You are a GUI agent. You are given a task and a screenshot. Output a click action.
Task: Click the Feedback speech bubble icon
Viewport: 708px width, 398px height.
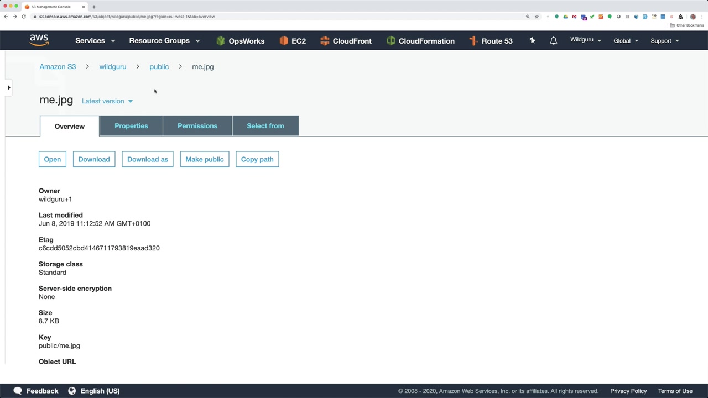click(x=18, y=391)
